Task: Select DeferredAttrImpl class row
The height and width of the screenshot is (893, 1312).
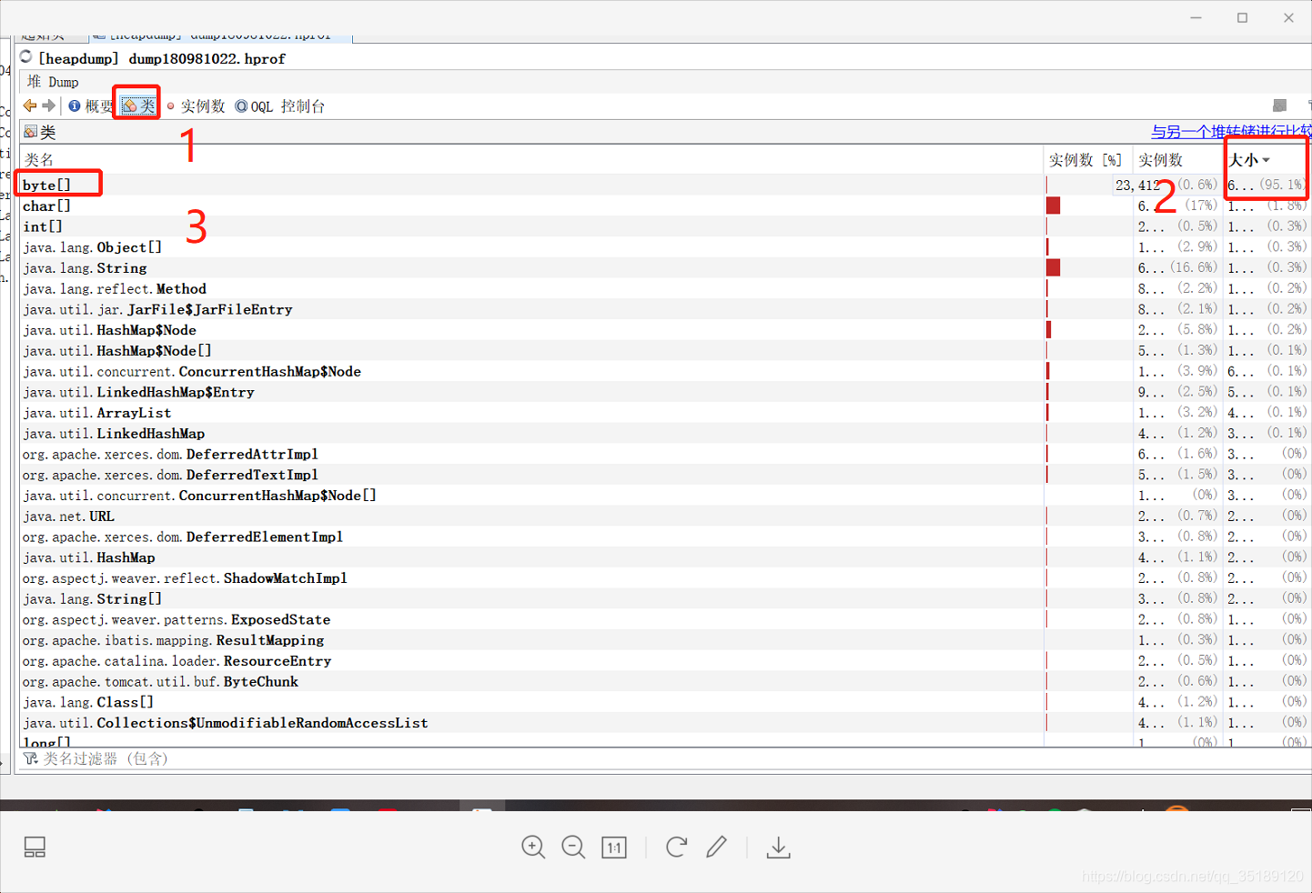Action: coord(664,454)
